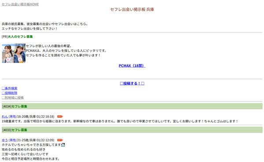The height and width of the screenshot is (162, 264).
Task: Open the セフレ出会い掲示板HOME link
Action: pyautogui.click(x=20, y=4)
